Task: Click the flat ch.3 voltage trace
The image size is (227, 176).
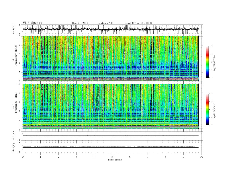Action: tap(110, 136)
